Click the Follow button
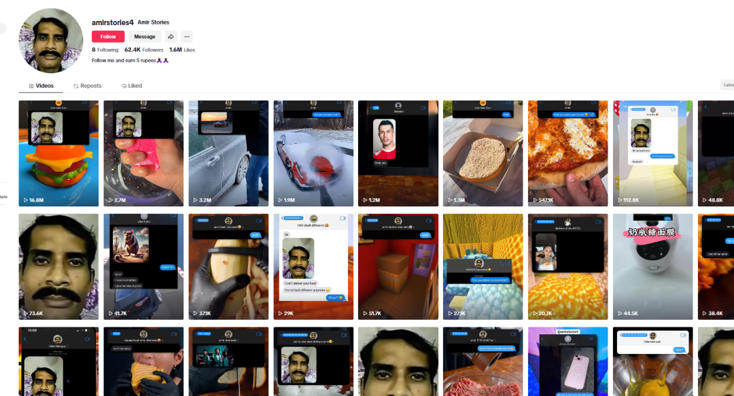The image size is (734, 396). pyautogui.click(x=107, y=37)
